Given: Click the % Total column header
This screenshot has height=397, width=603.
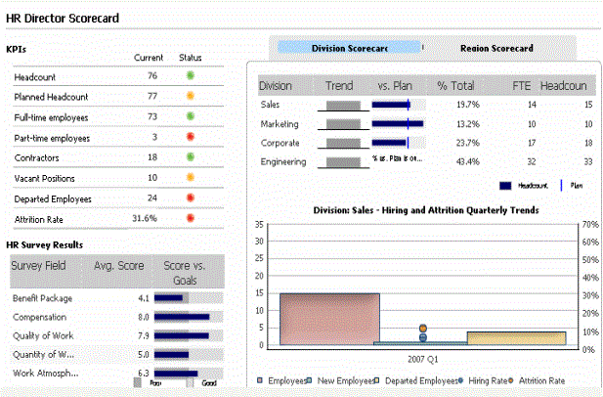Looking at the screenshot, I should 455,86.
